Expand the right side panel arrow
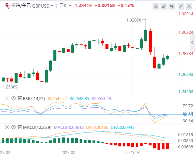Image resolution: width=195 pixels, height=156 pixels. coord(192,42)
